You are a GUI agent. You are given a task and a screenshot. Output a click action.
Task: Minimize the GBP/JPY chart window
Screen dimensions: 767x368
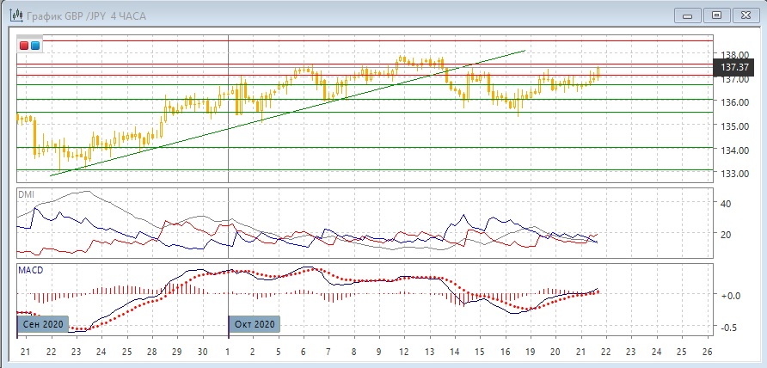pyautogui.click(x=685, y=15)
